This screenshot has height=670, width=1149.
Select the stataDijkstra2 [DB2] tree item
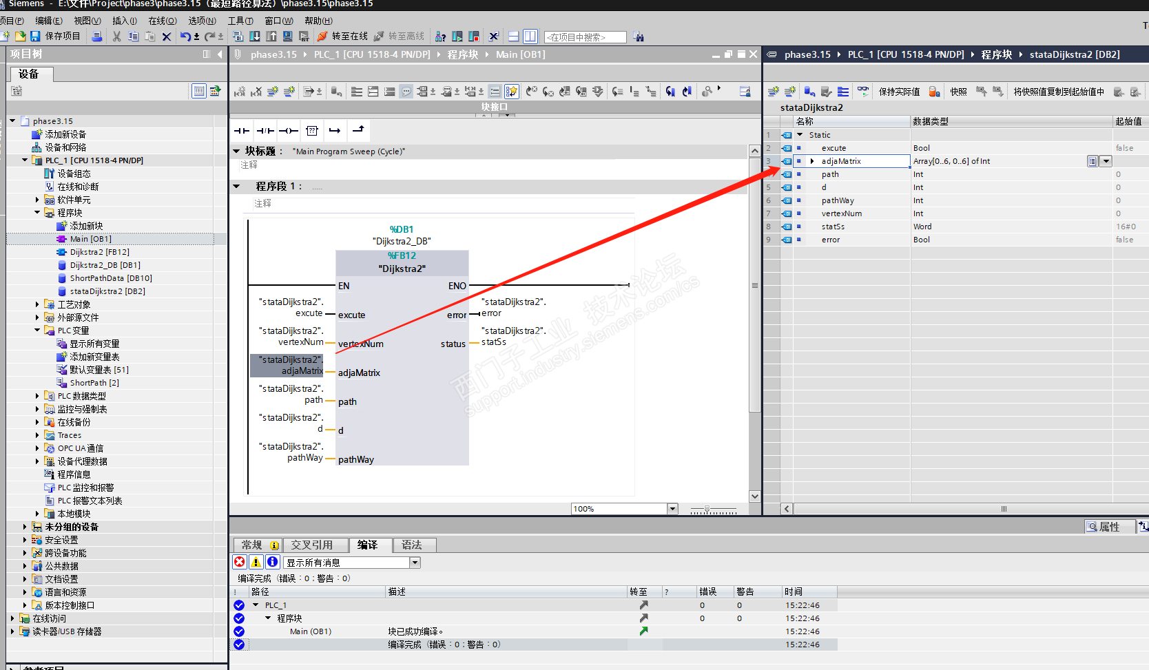(x=107, y=291)
